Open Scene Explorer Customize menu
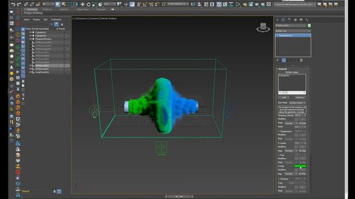355x199 pixels. click(56, 20)
